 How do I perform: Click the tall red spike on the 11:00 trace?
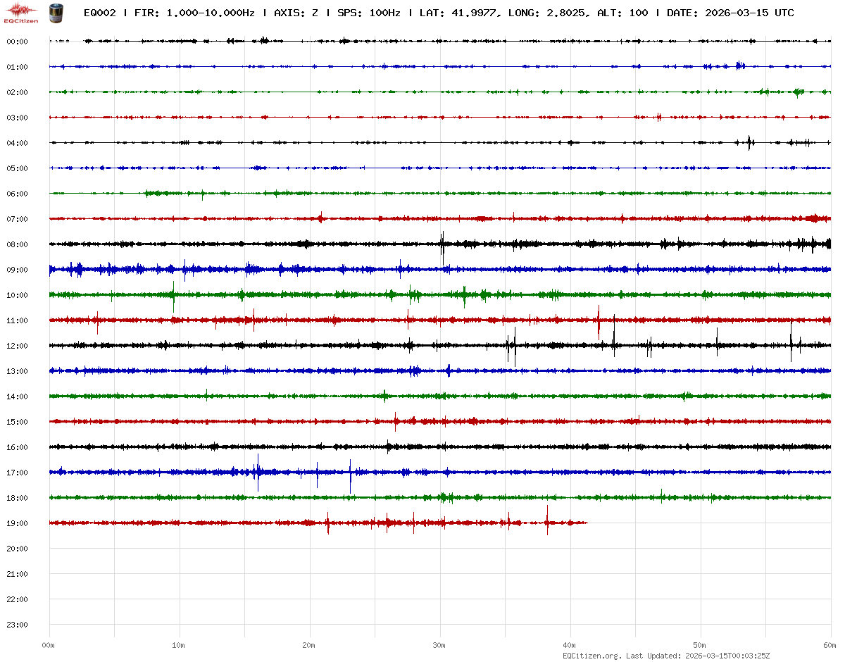(599, 320)
